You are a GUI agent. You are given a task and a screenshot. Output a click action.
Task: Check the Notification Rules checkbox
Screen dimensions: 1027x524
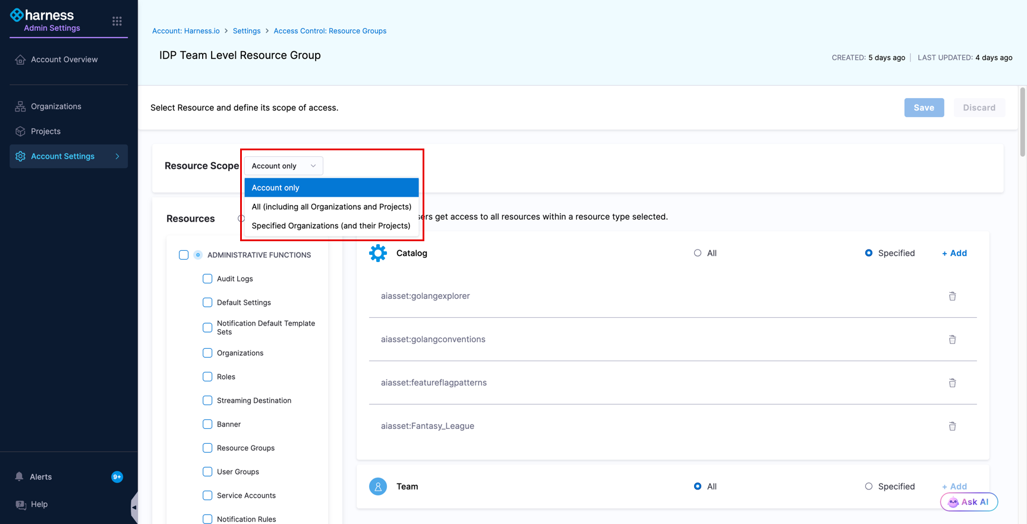(x=207, y=519)
